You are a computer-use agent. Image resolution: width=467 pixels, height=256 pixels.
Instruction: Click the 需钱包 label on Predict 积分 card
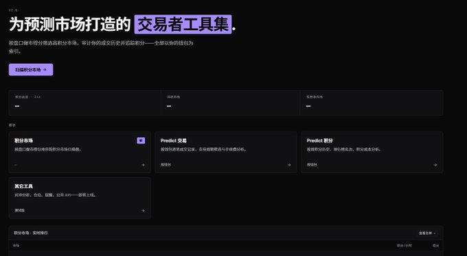[312, 164]
